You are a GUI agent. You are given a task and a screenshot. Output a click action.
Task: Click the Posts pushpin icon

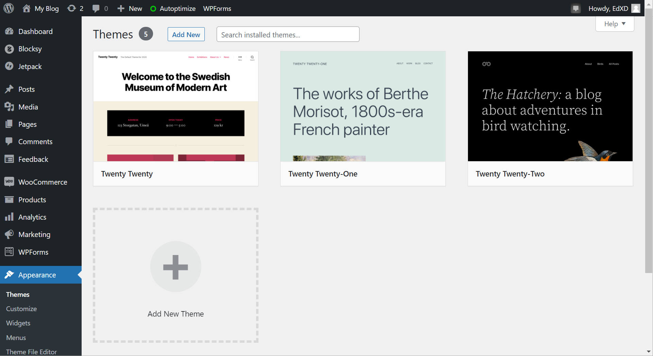tap(9, 89)
